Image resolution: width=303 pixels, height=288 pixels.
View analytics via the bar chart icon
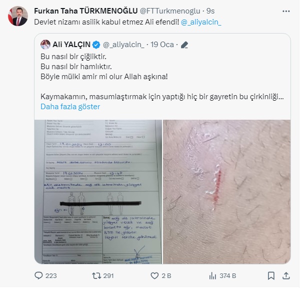tap(212, 275)
